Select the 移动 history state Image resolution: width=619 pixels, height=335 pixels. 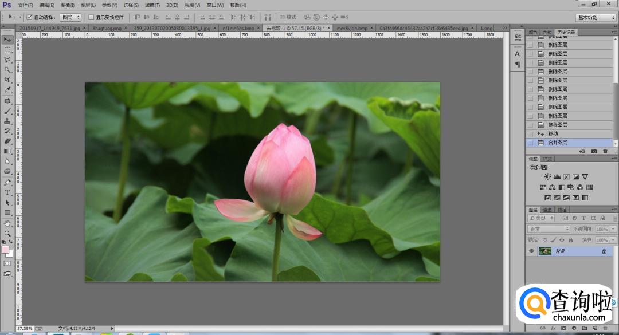point(553,133)
